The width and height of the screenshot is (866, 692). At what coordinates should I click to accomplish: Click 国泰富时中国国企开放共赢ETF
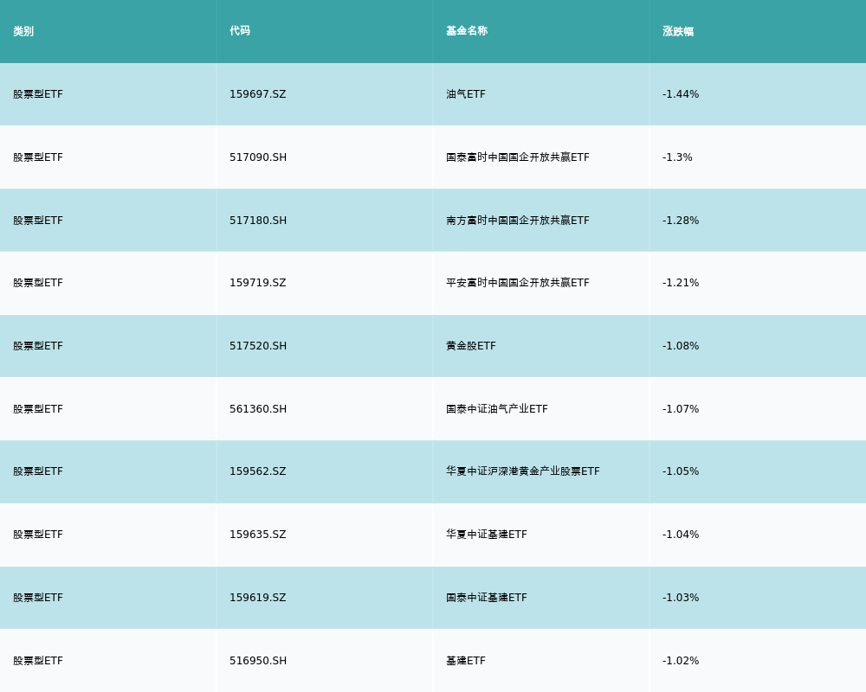point(518,157)
